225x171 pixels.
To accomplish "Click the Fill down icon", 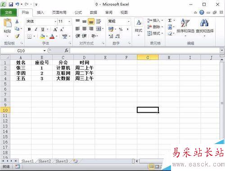I will tap(170, 27).
